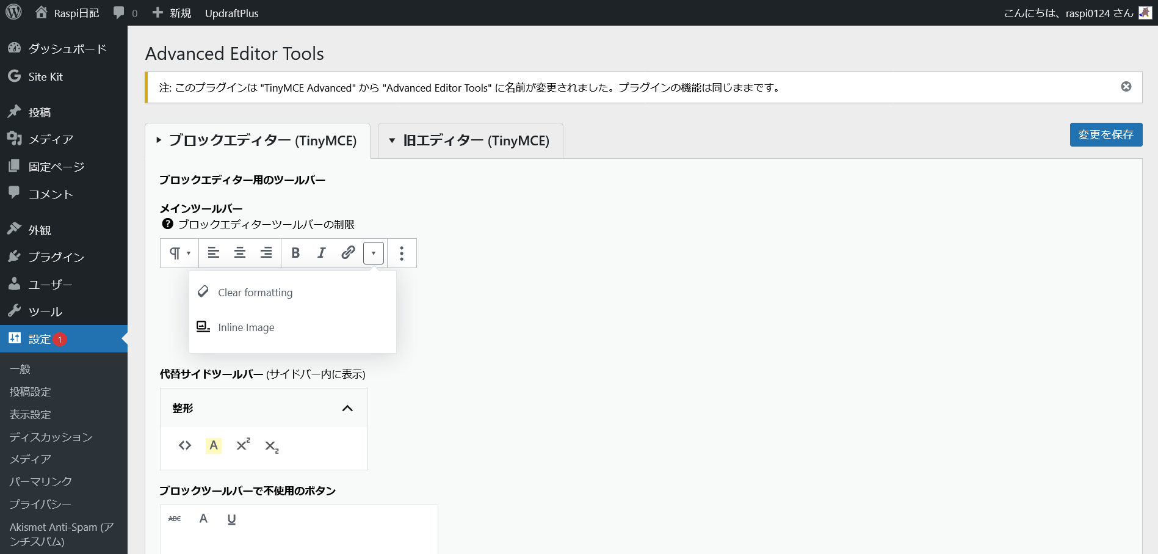Go to 投稿 posts menu

(x=63, y=112)
